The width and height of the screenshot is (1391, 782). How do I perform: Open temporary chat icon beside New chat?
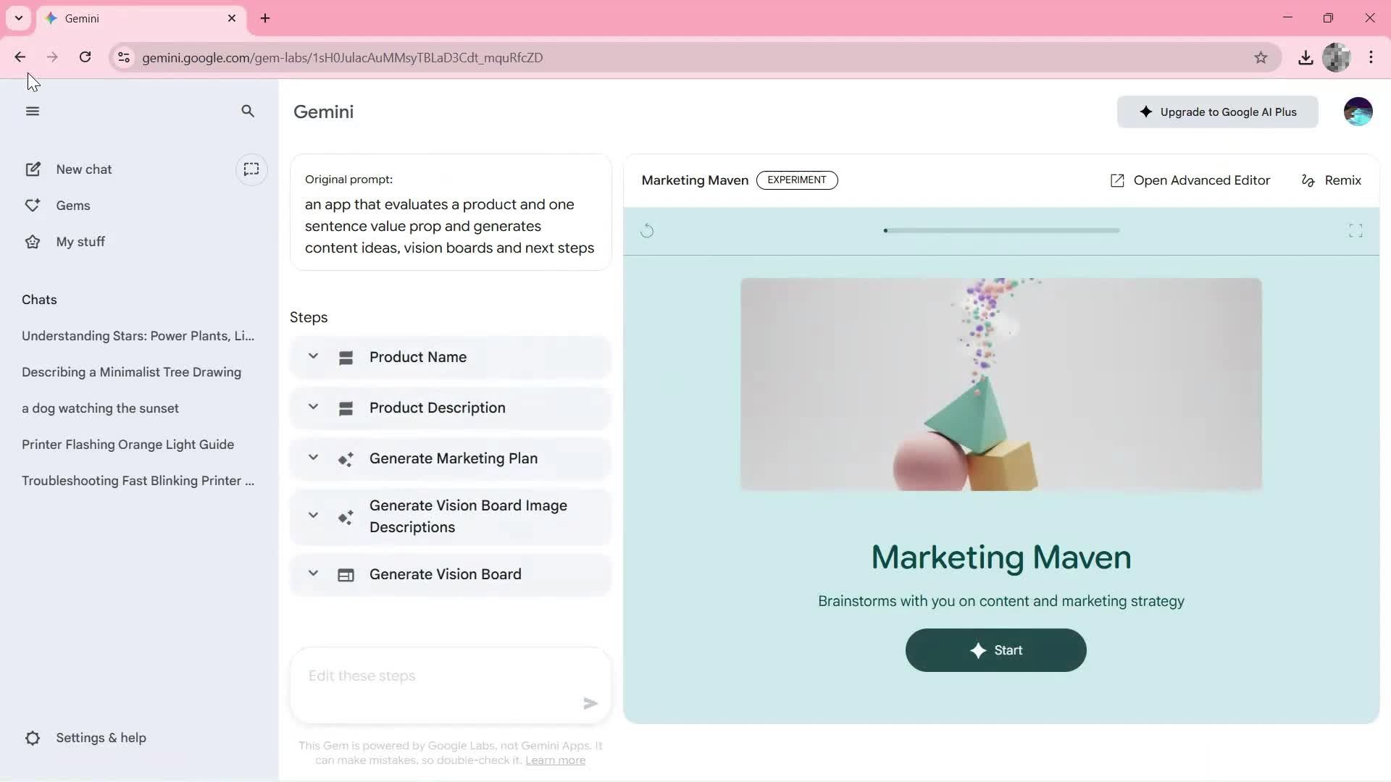(251, 169)
